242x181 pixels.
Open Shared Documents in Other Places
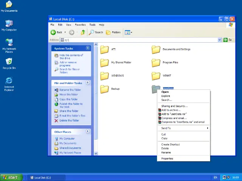(70, 148)
